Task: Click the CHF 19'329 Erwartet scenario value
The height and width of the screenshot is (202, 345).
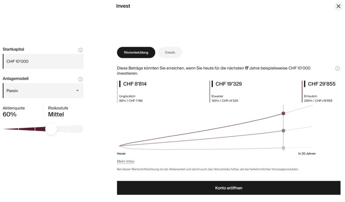Action: 228,84
